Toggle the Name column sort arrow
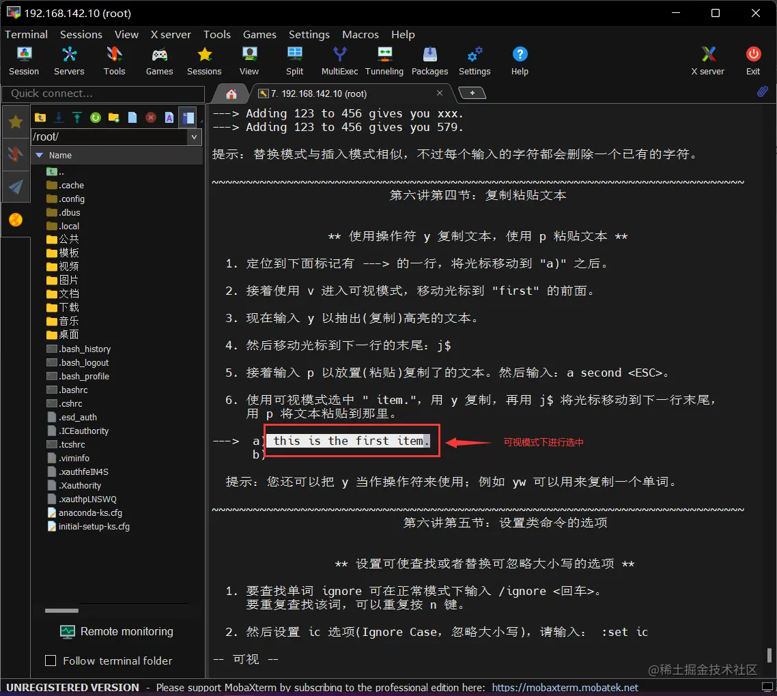This screenshot has height=696, width=777. click(40, 155)
